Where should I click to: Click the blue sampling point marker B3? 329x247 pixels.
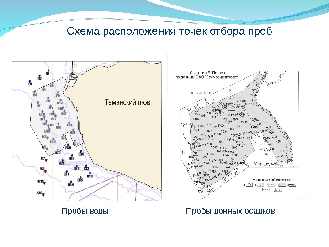coord(48,70)
